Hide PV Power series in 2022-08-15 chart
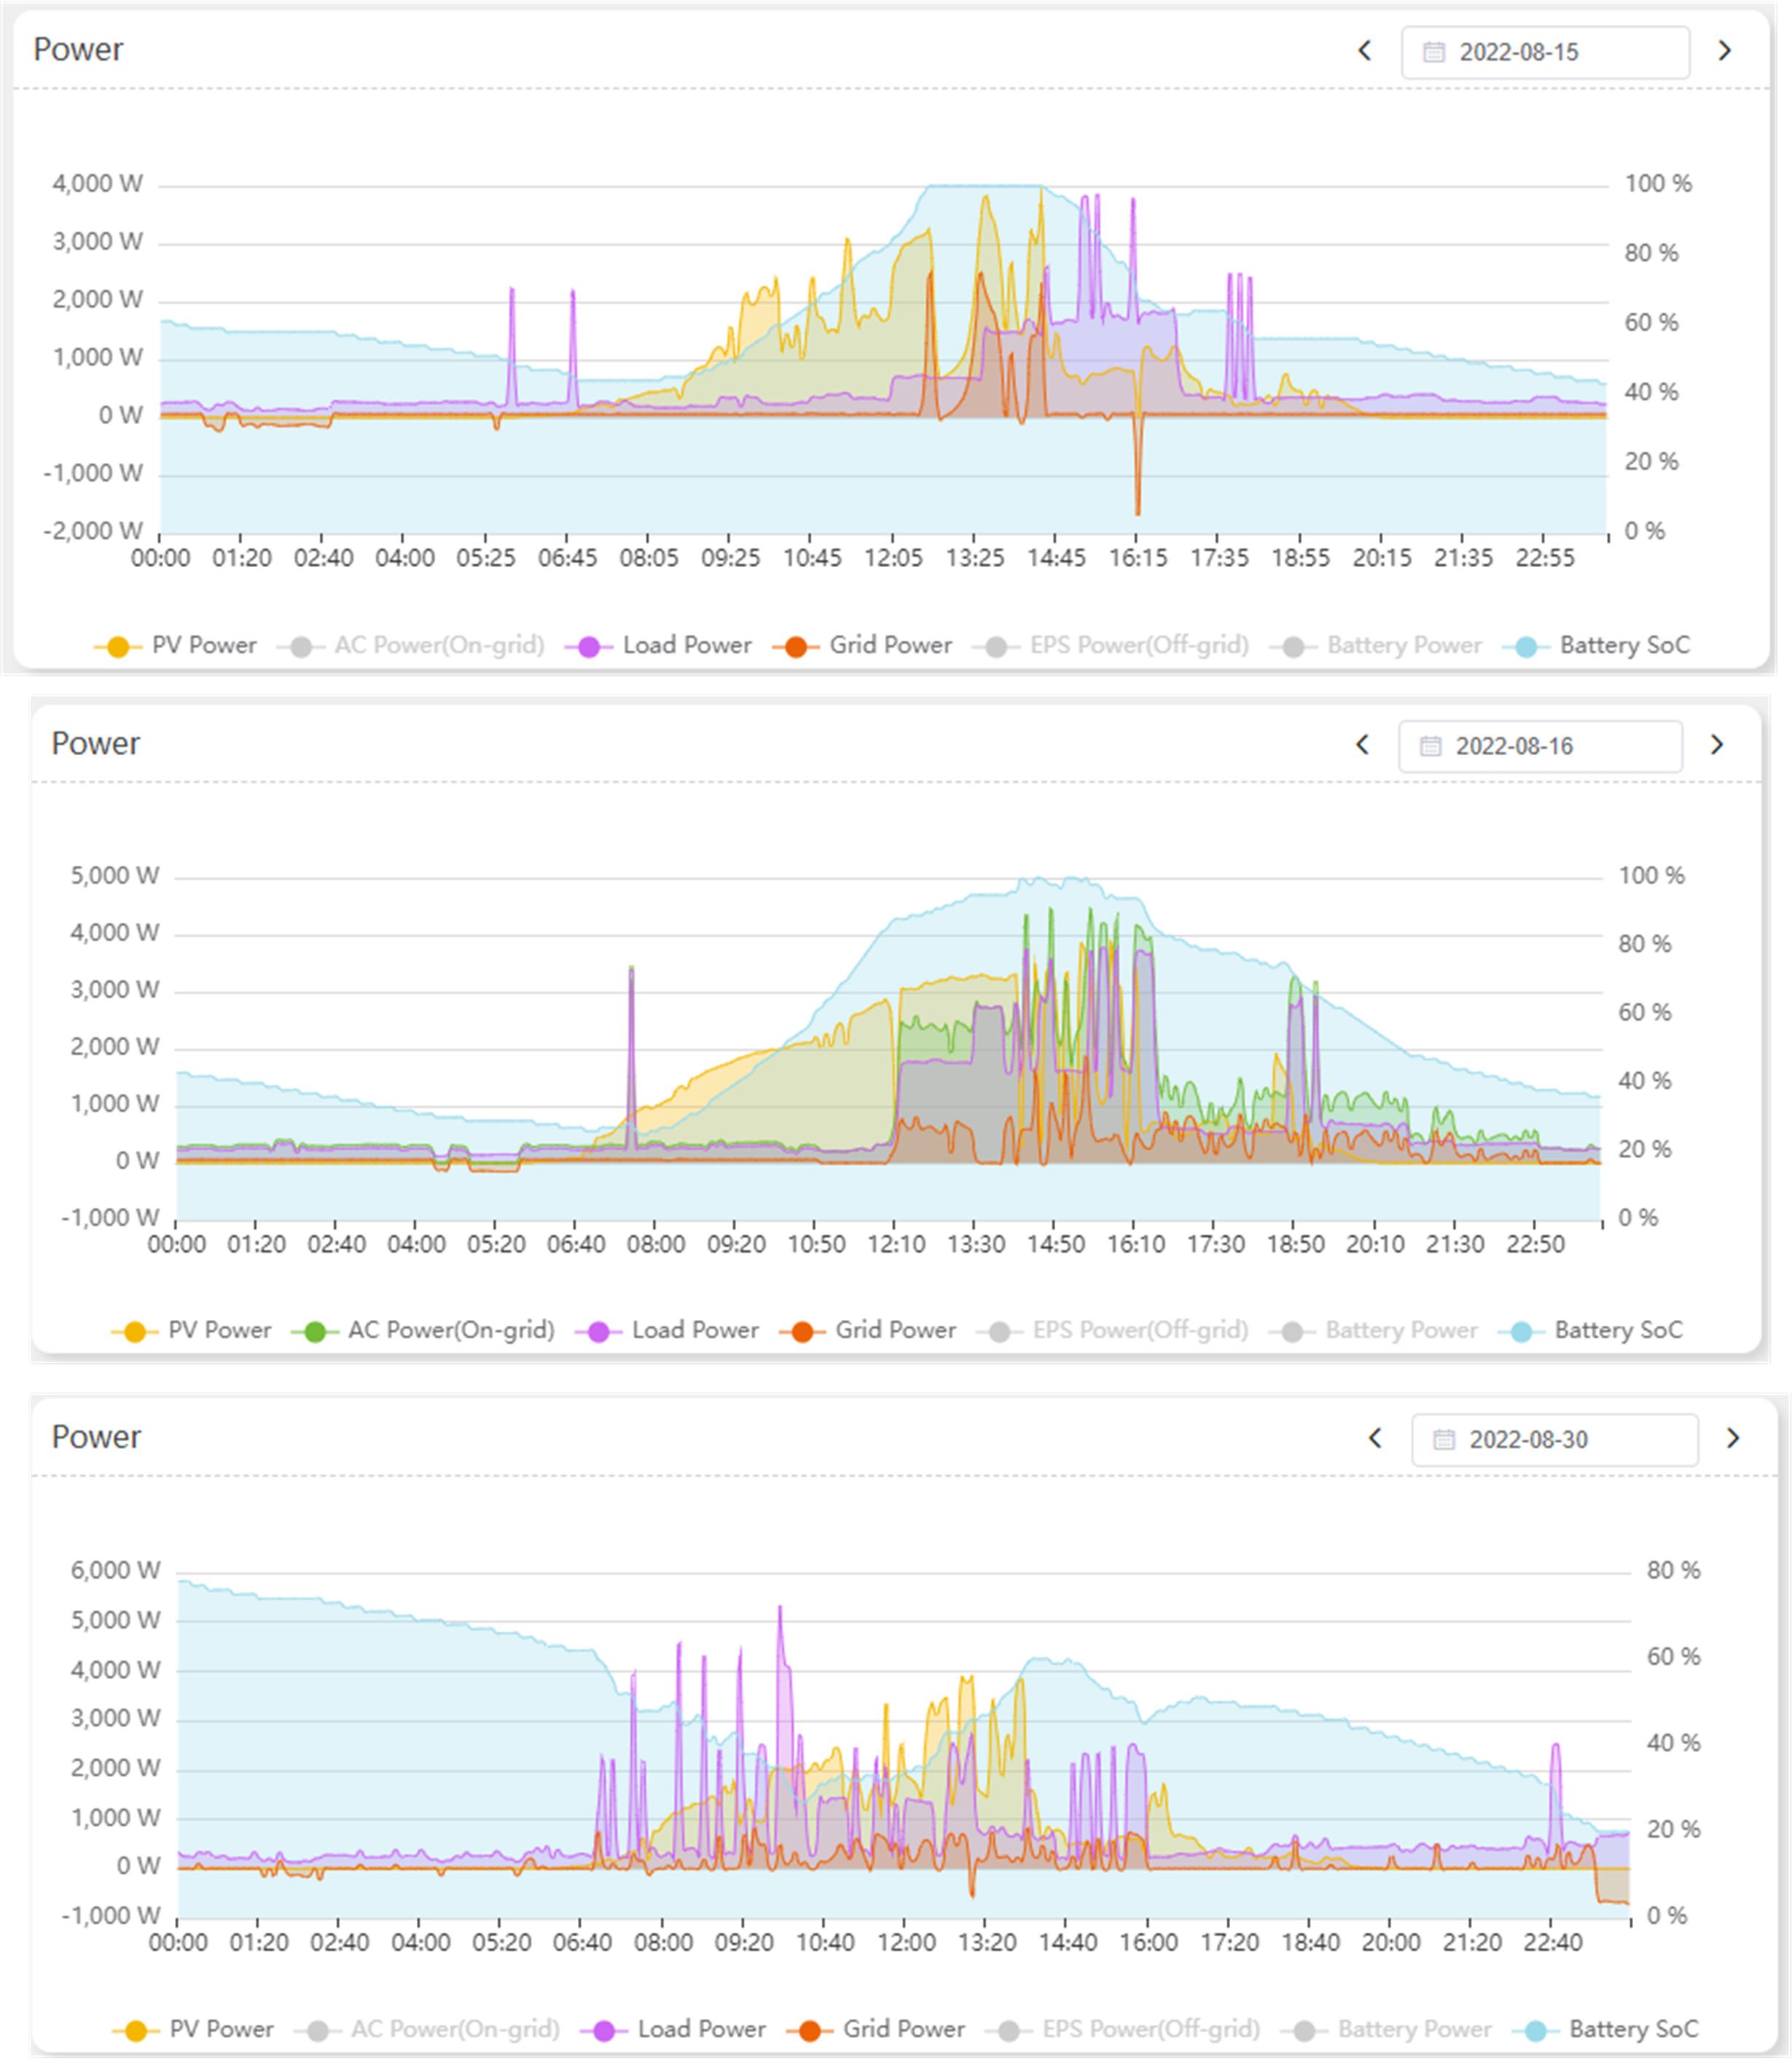The height and width of the screenshot is (2059, 1792). 203,646
